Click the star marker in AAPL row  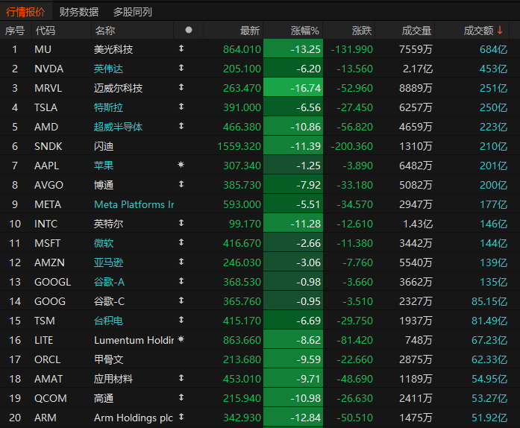tap(181, 165)
